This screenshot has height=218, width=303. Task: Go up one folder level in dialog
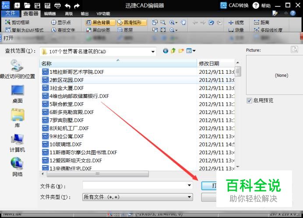(173, 51)
